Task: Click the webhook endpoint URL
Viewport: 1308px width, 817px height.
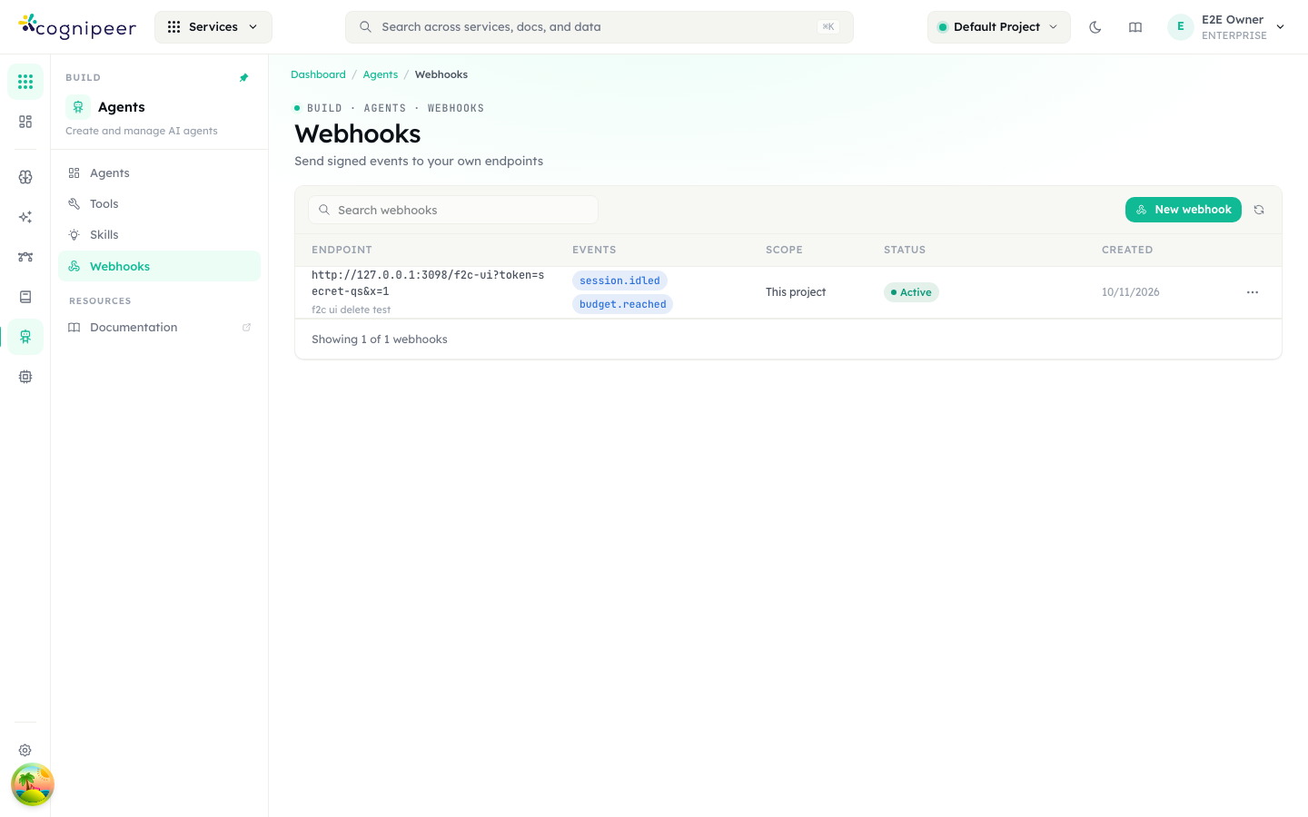Action: [x=428, y=283]
